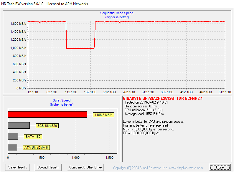Click the ATA UltraDMA 6 label
The width and height of the screenshot is (234, 172).
click(36, 148)
